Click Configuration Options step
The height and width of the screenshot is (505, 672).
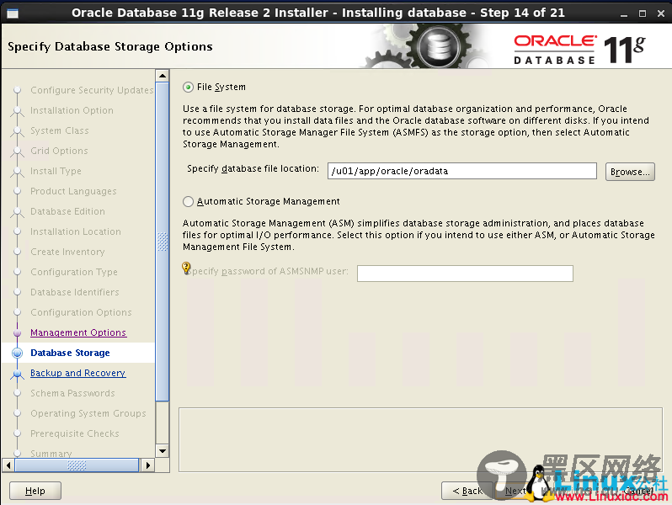(81, 312)
